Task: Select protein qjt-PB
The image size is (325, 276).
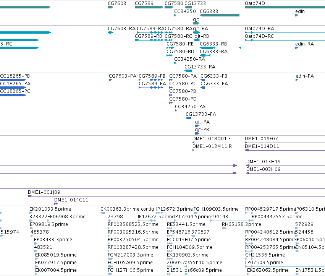Action: (202, 130)
